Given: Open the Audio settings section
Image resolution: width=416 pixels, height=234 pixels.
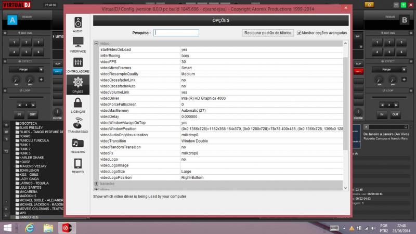Looking at the screenshot, I should (x=77, y=24).
